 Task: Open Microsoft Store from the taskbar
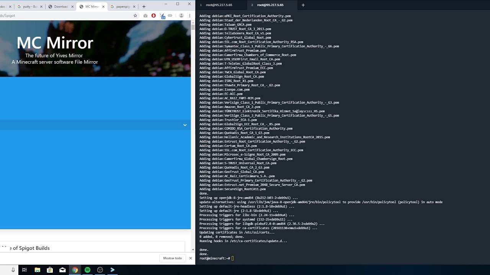(50, 270)
